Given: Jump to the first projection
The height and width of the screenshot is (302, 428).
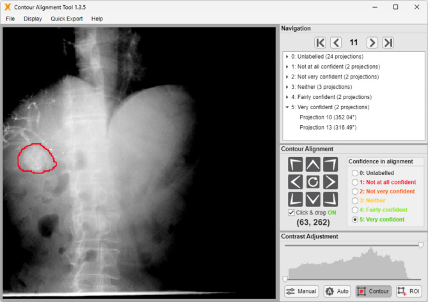Looking at the screenshot, I should 320,43.
